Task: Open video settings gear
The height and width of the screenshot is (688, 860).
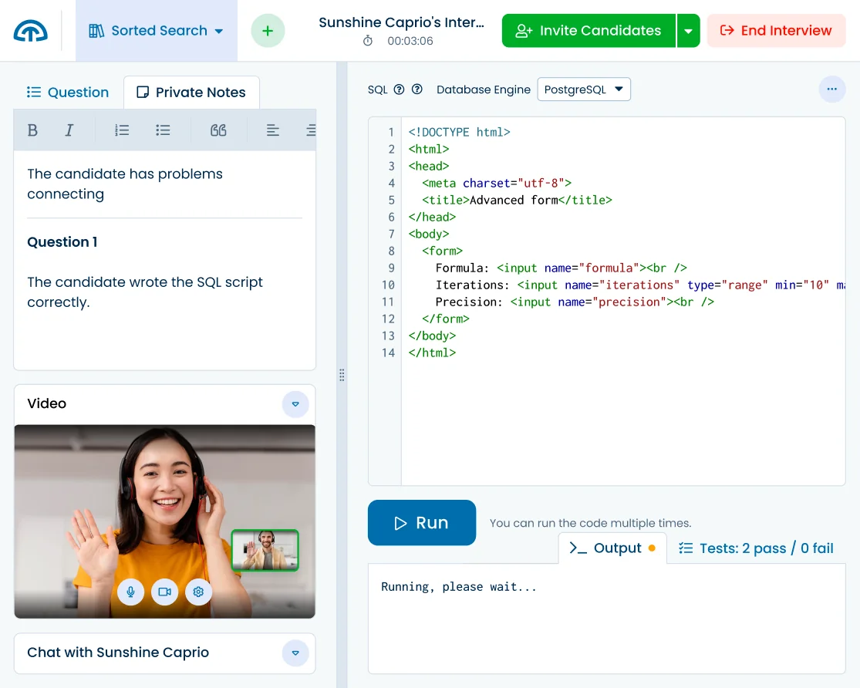Action: (x=198, y=592)
